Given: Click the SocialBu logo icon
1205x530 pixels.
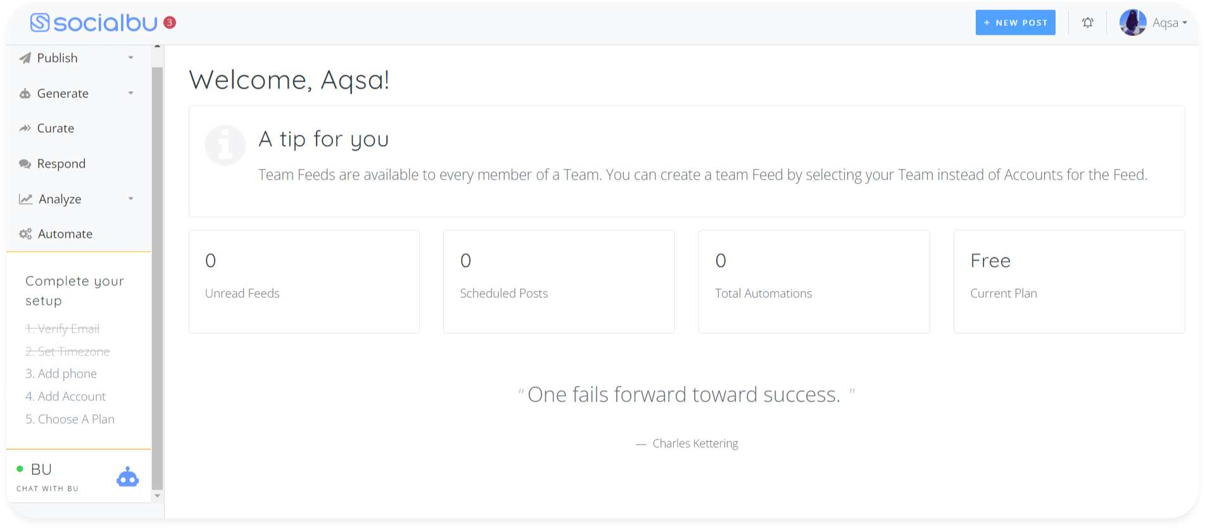Looking at the screenshot, I should tap(40, 23).
